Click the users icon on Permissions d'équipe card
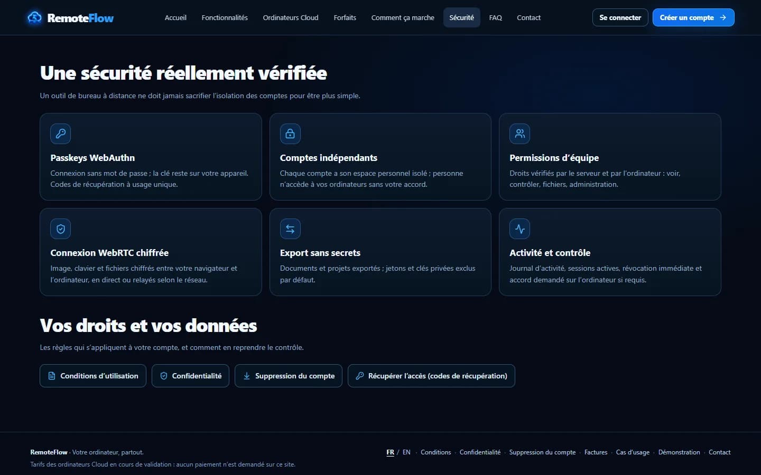Screen dimensions: 761x475 pos(520,134)
